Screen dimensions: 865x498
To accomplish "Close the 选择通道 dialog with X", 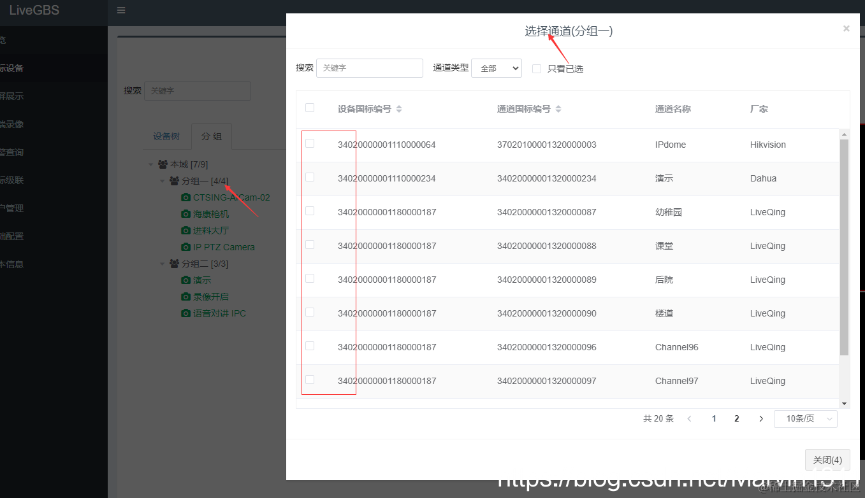I will (846, 28).
